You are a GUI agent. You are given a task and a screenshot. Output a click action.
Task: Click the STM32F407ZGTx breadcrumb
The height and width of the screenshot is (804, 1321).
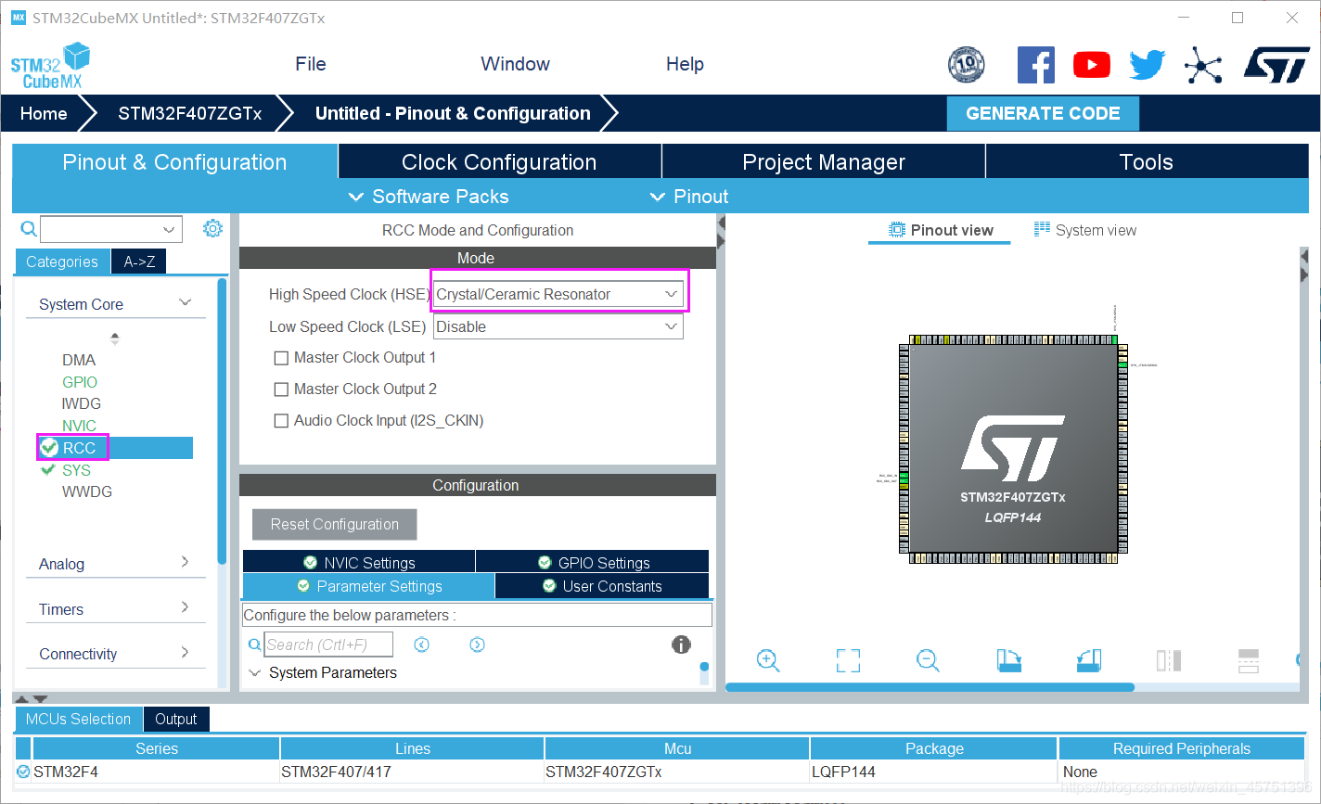[189, 113]
